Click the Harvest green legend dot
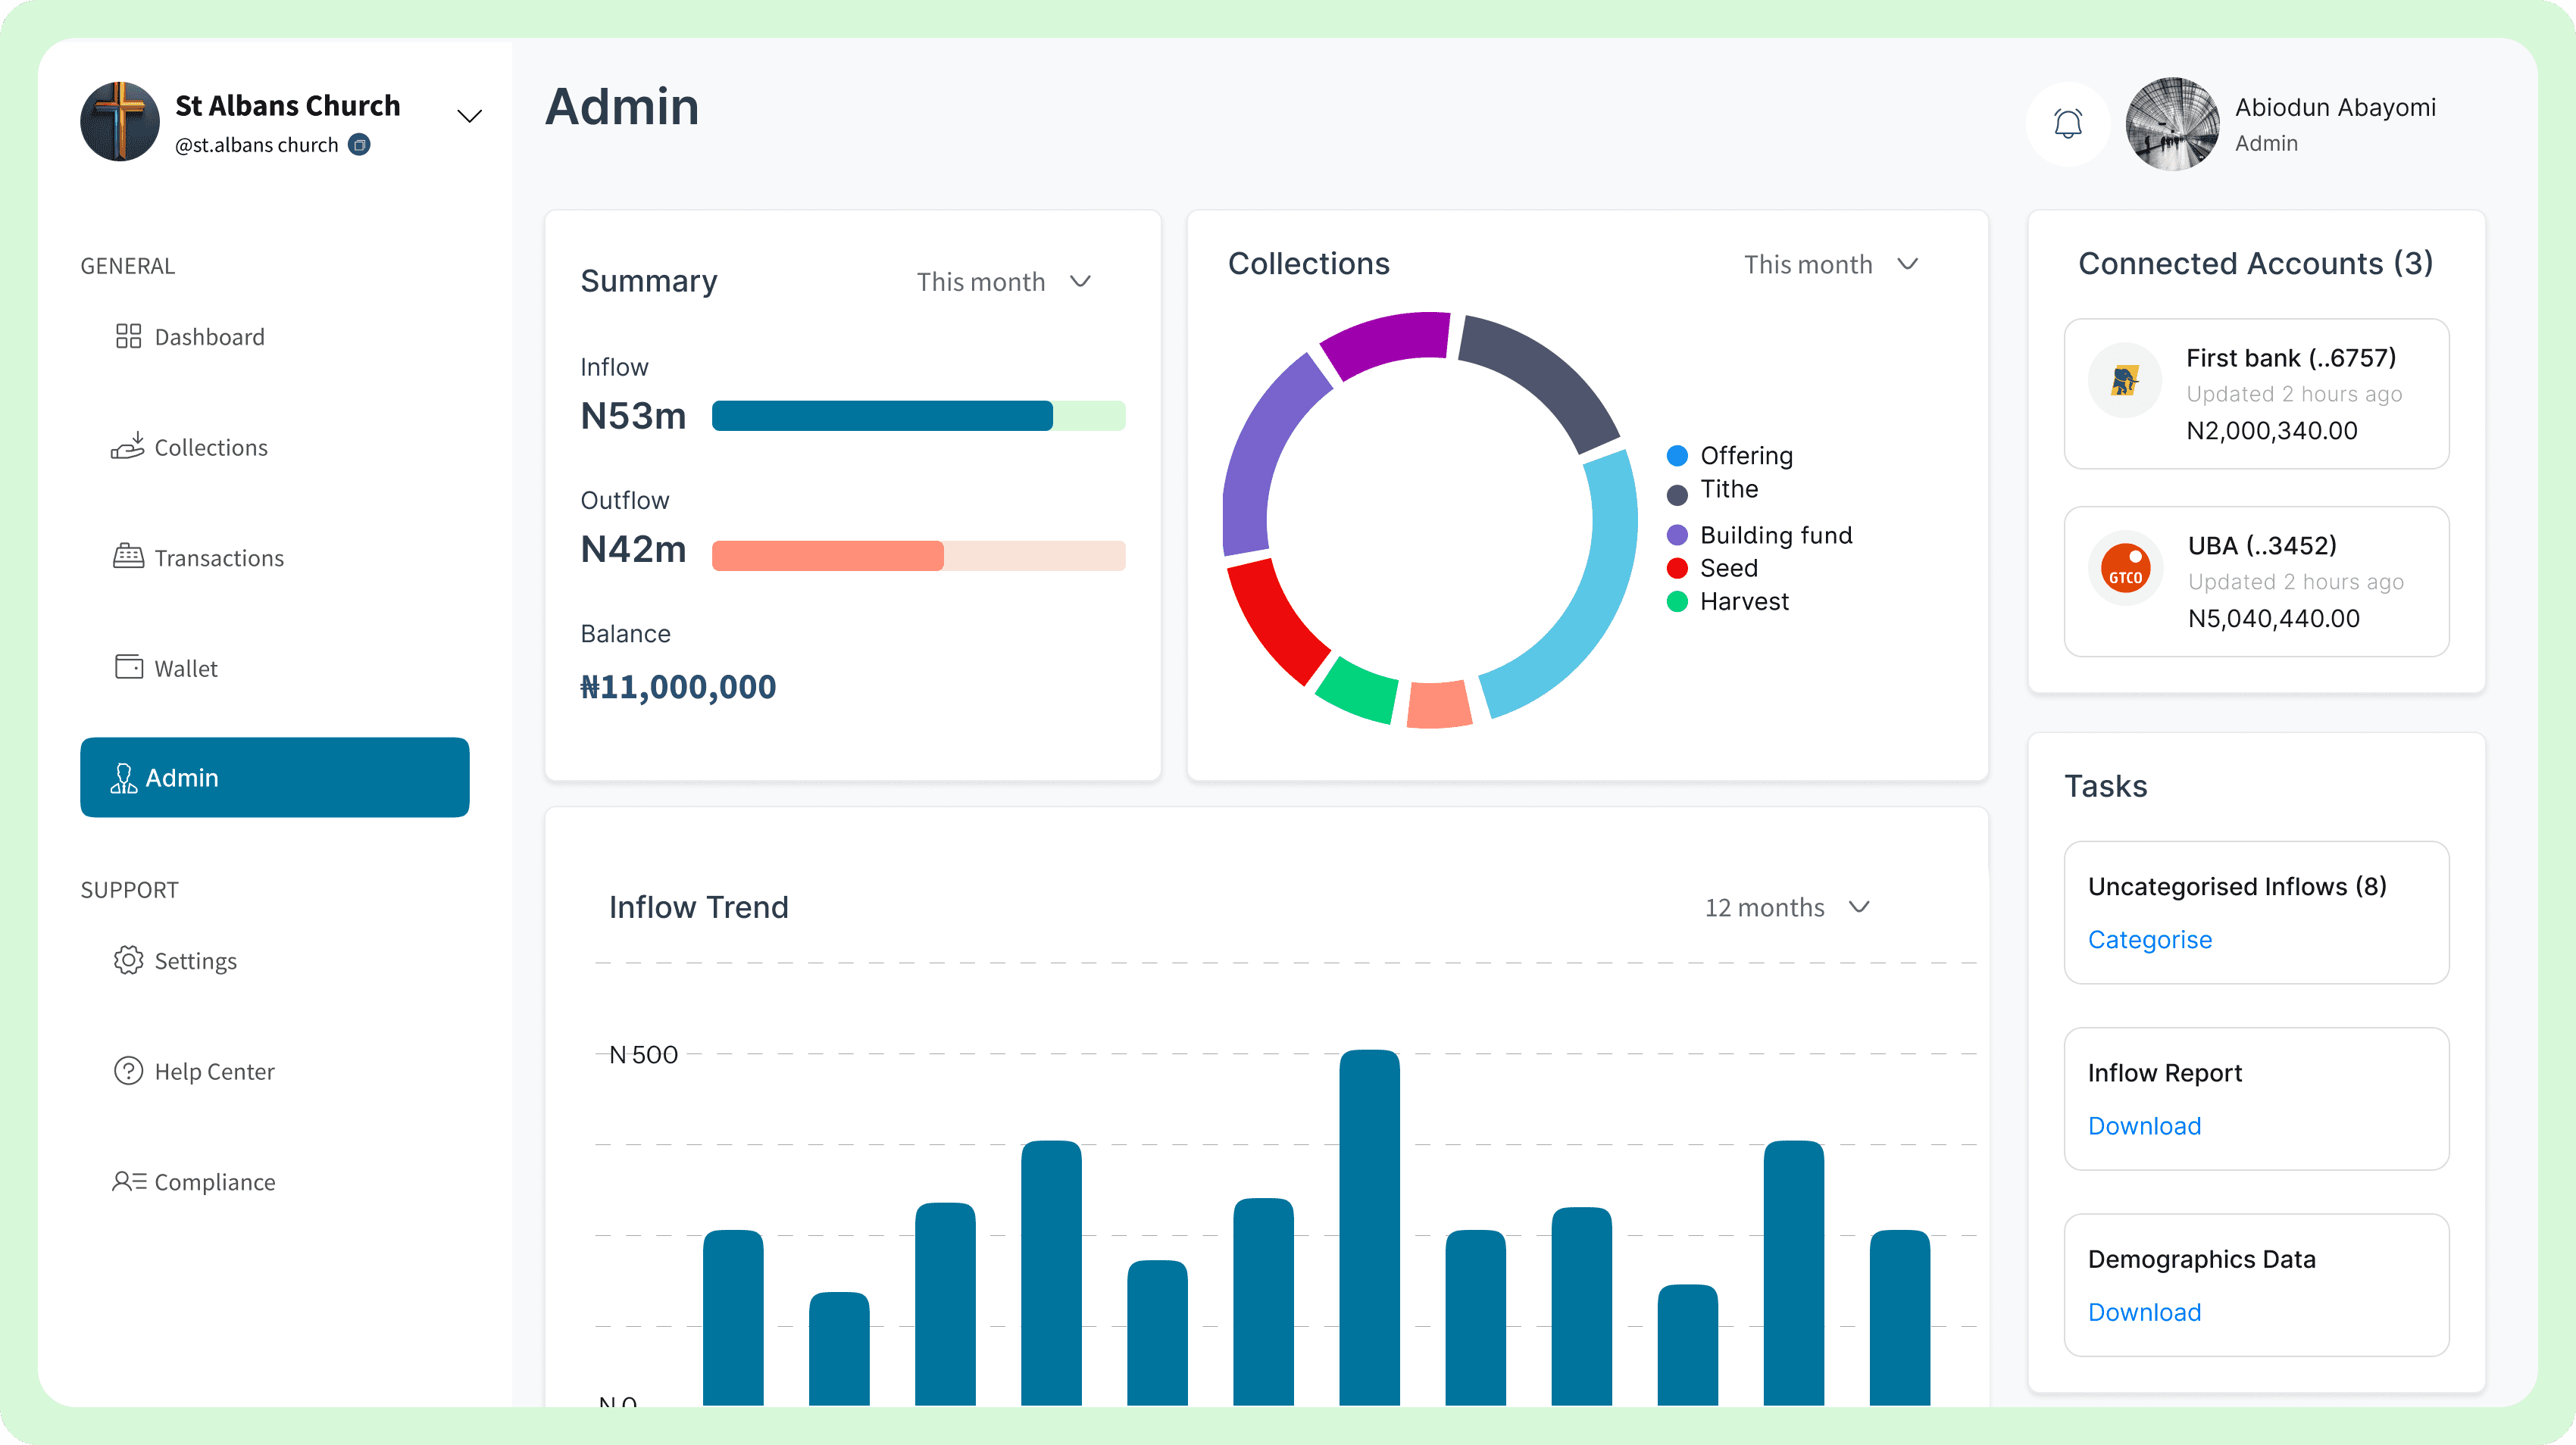Viewport: 2576px width, 1445px height. [1677, 601]
